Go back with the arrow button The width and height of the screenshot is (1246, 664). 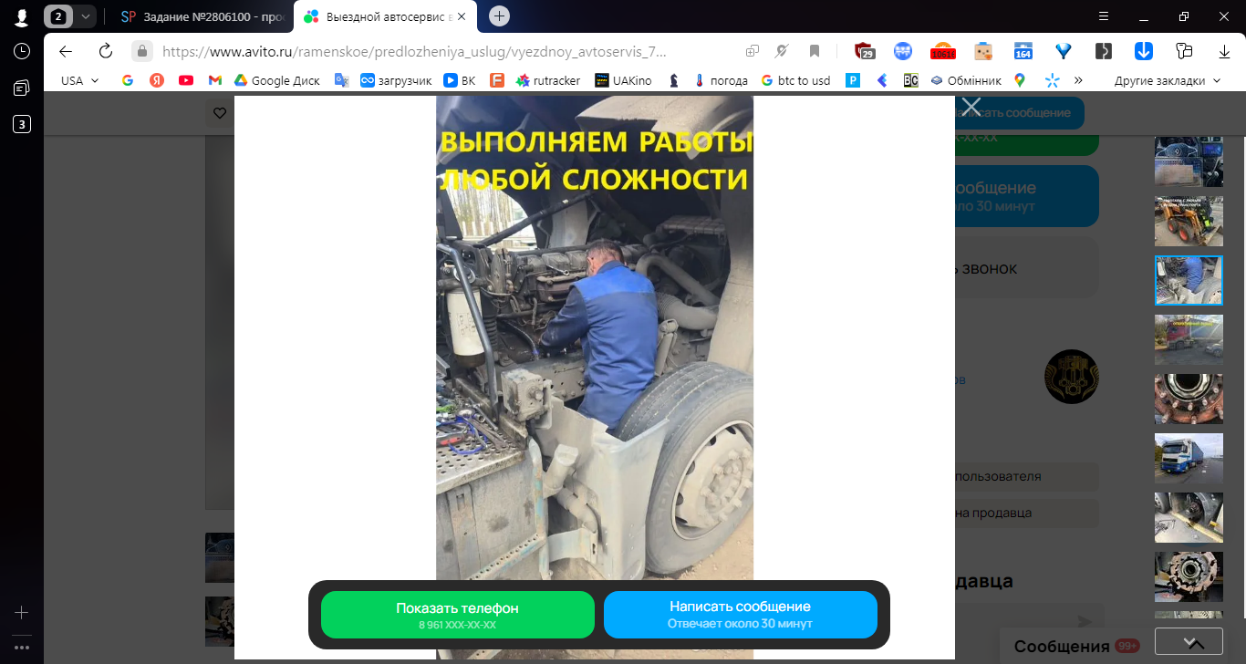[x=66, y=51]
